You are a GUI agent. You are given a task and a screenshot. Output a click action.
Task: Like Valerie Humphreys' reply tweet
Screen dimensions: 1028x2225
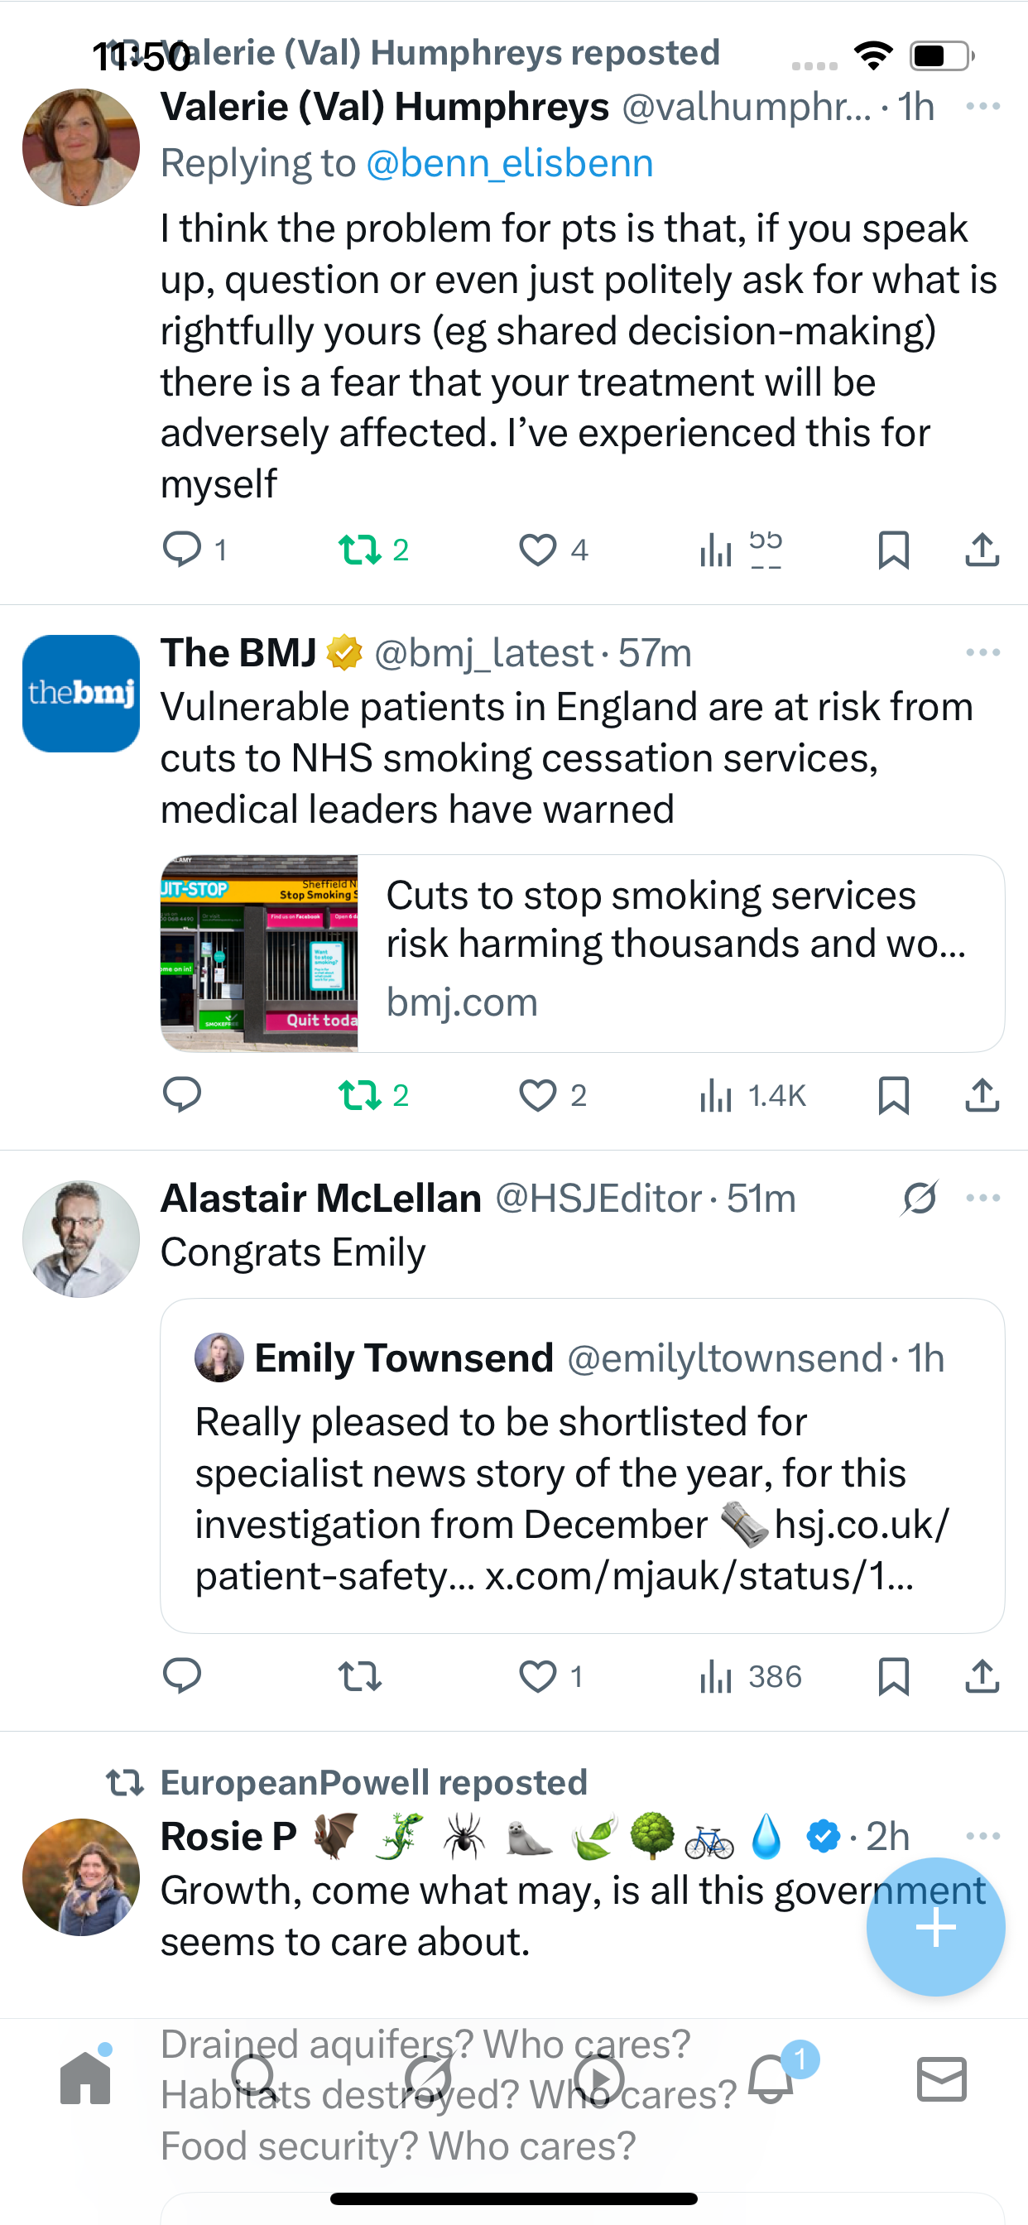[537, 550]
